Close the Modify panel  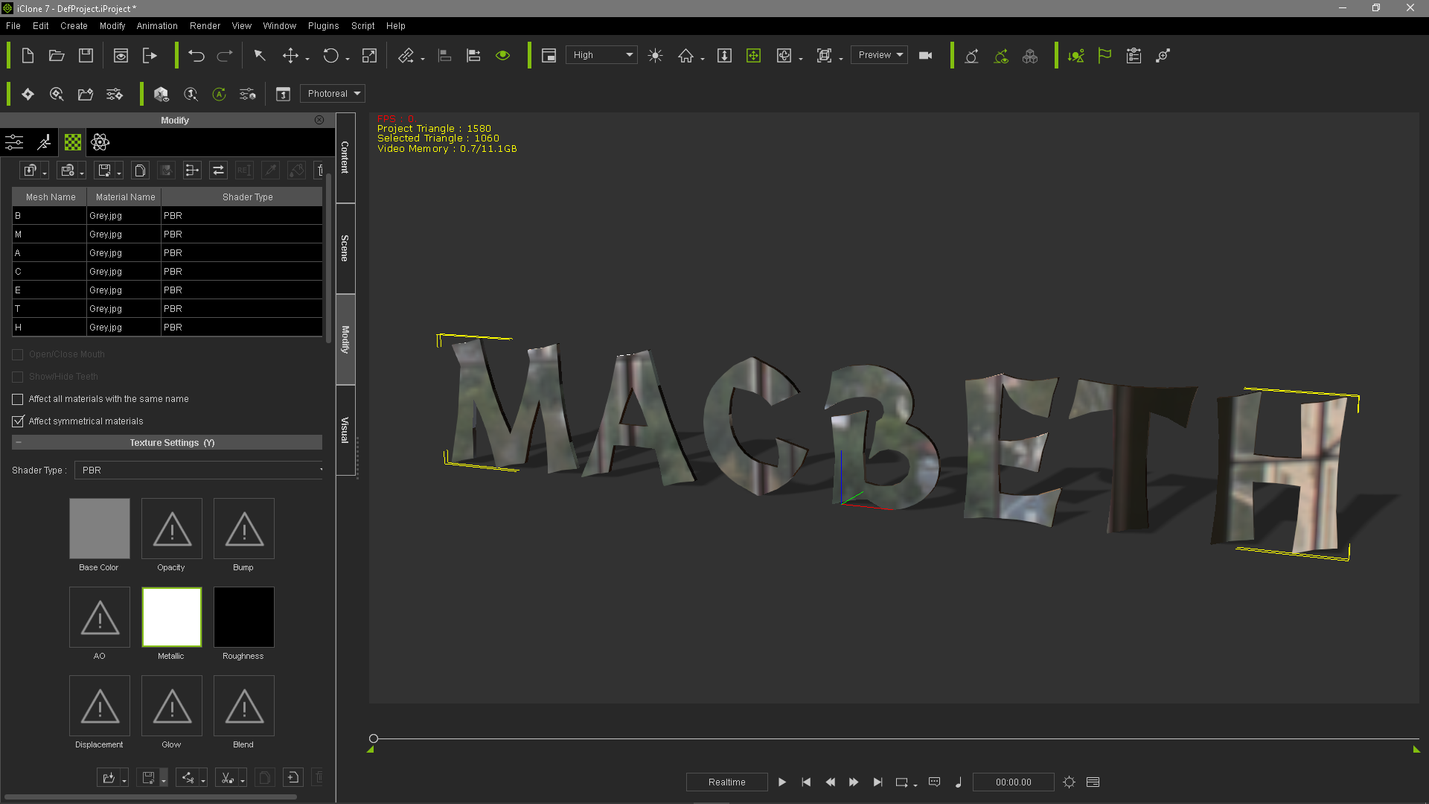click(319, 120)
